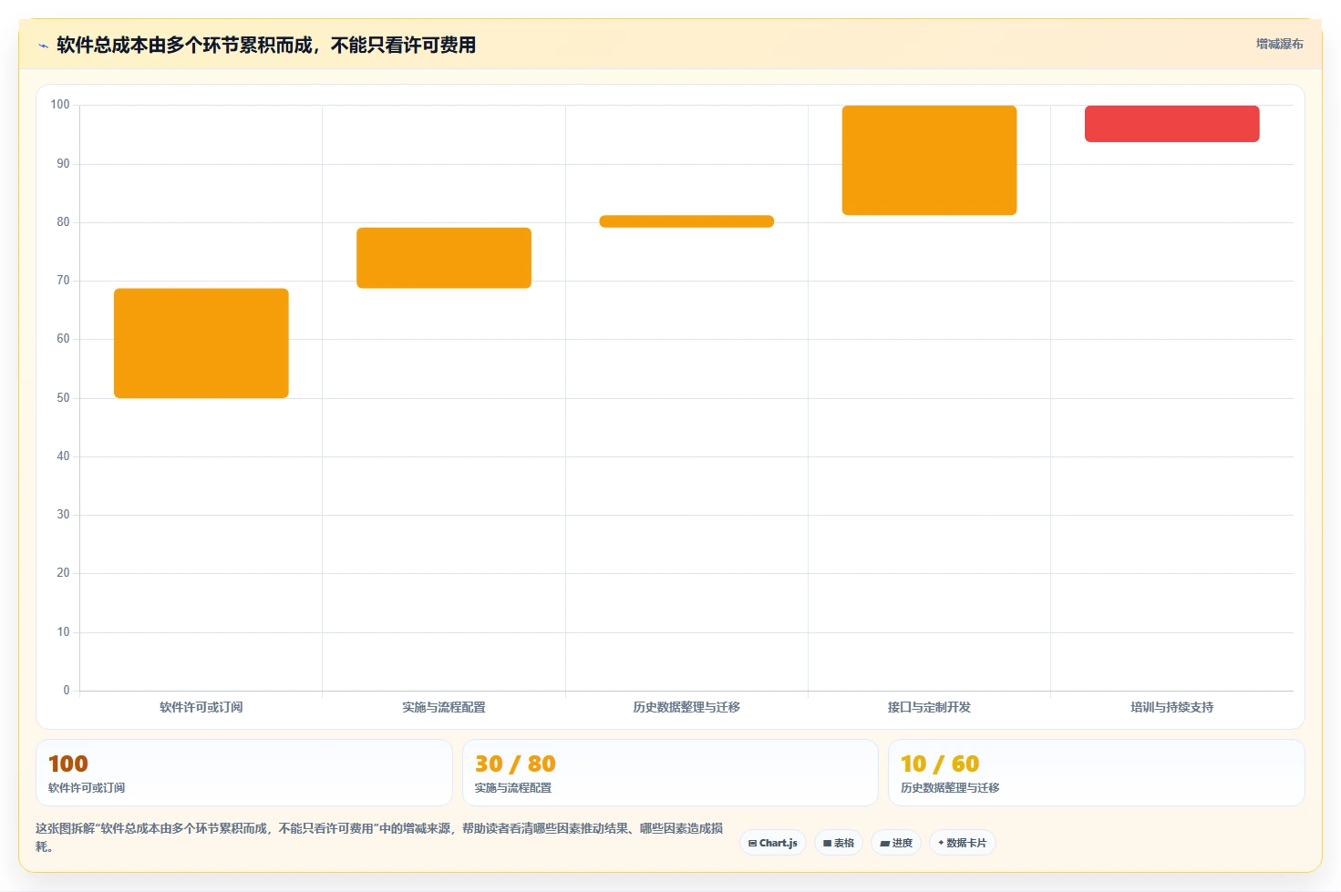This screenshot has height=892, width=1341.
Task: Select the 实施与流程配置 orange bar
Action: click(444, 258)
